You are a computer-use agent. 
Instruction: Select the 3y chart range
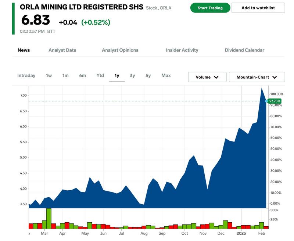[x=132, y=76]
